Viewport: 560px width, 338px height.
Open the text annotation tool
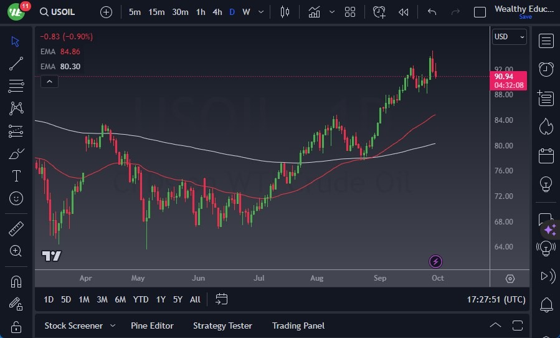16,176
